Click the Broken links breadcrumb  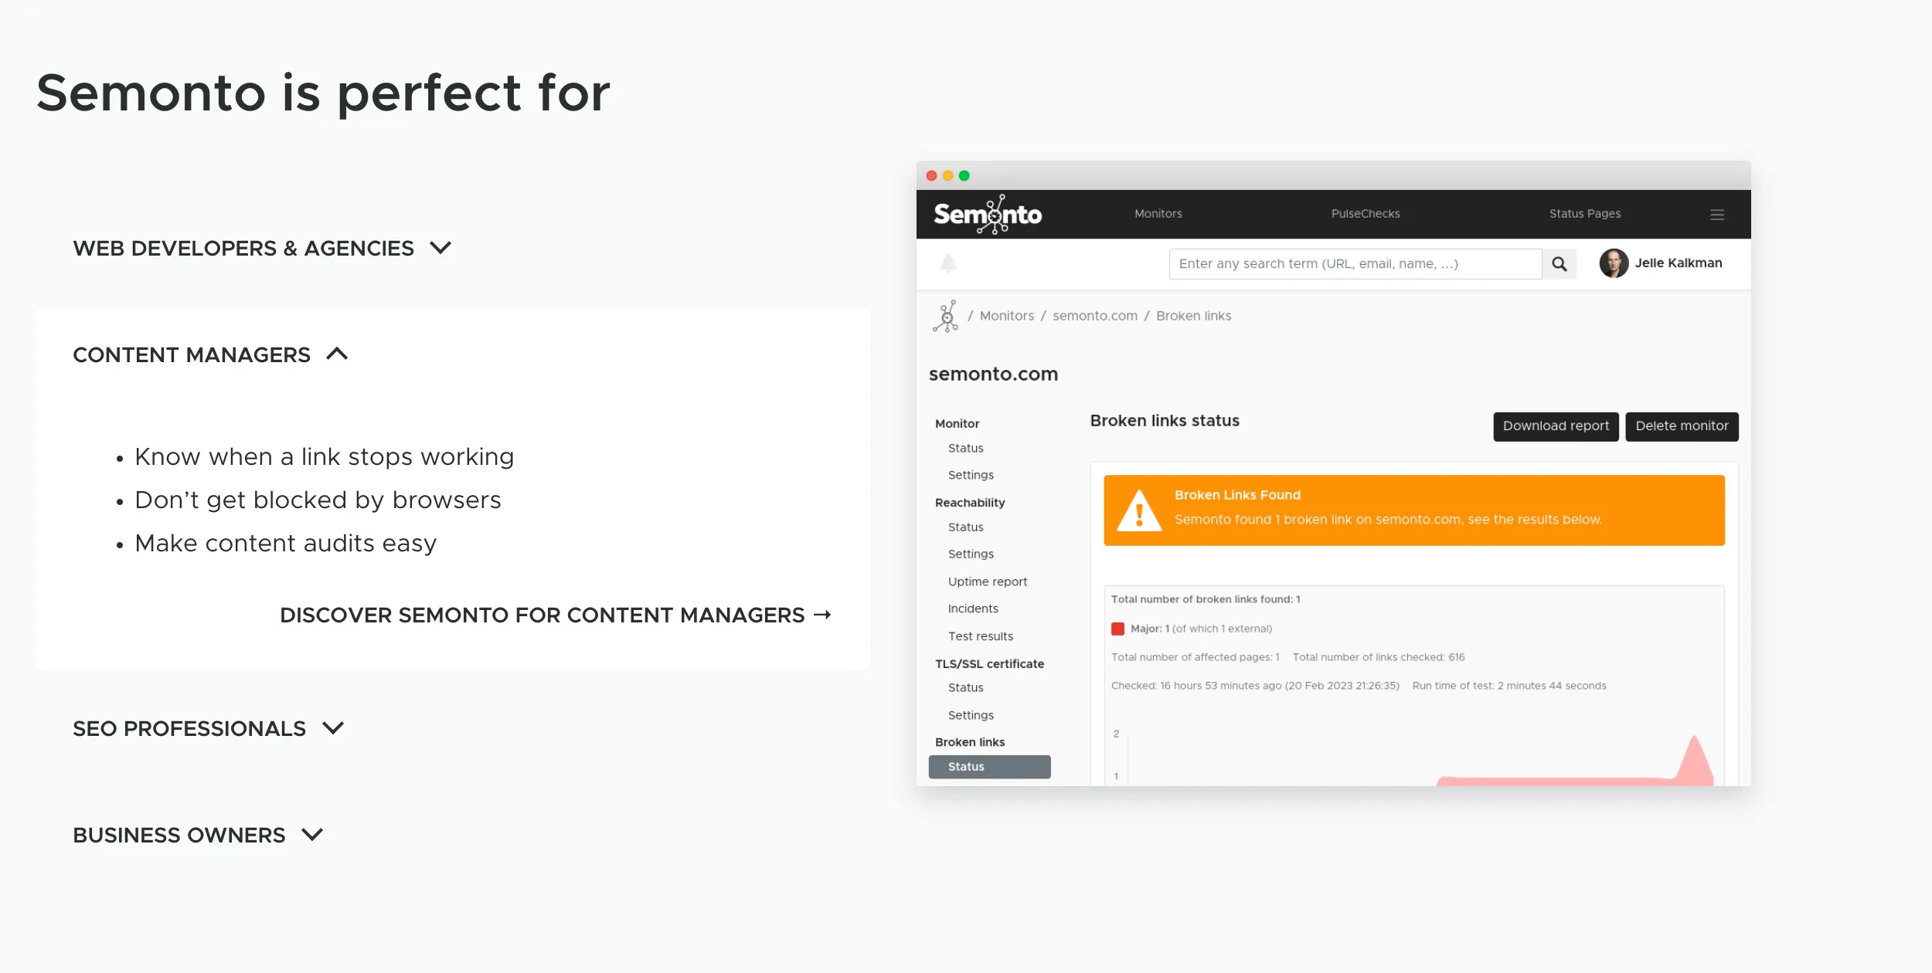coord(1193,316)
